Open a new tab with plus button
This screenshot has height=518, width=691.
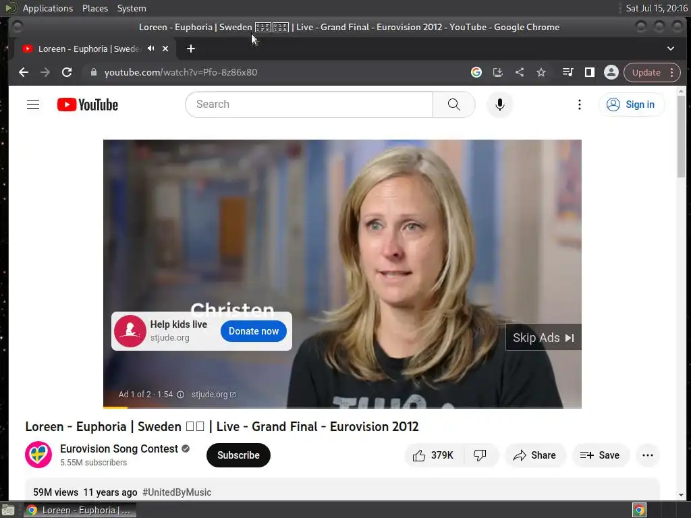[191, 49]
